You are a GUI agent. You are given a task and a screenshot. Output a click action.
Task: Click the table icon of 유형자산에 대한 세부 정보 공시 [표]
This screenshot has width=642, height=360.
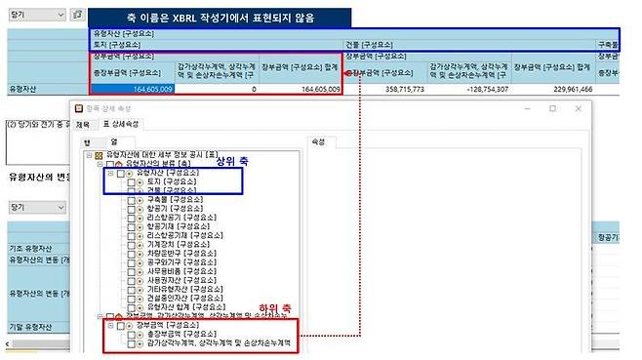99,156
